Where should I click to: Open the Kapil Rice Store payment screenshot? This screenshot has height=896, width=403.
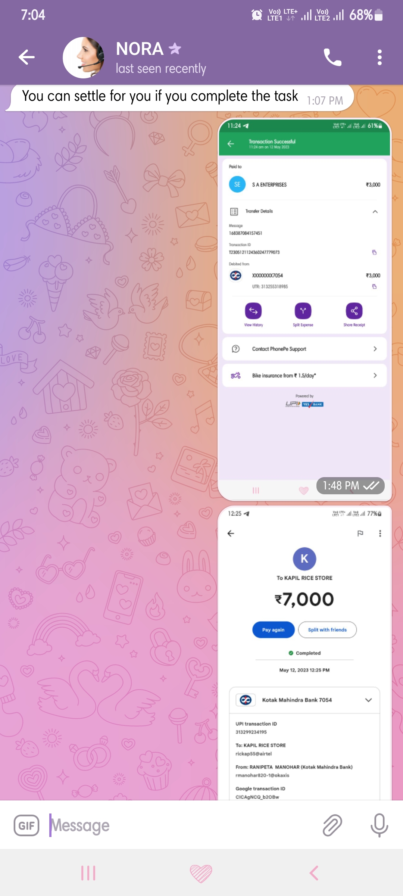point(304,653)
